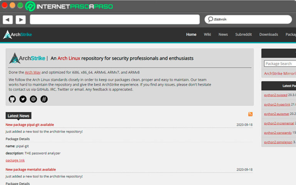Open the Home navigation item
Viewport: 296px width, 185px height.
pyautogui.click(x=191, y=35)
